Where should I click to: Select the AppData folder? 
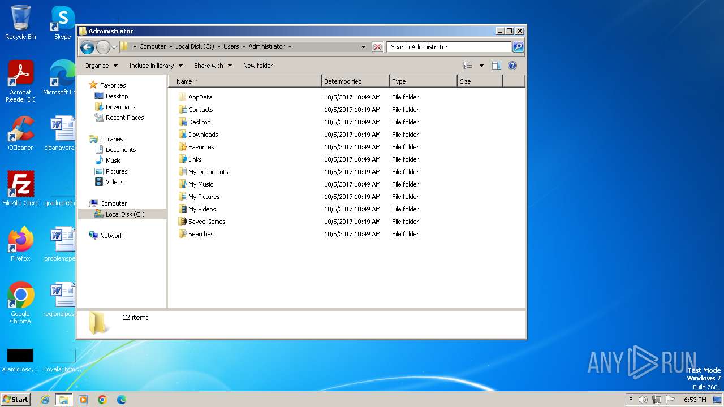pos(200,97)
